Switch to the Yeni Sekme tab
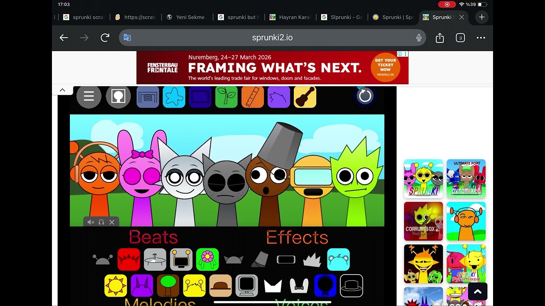Screen dimensions: 545x306 [x=186, y=17]
